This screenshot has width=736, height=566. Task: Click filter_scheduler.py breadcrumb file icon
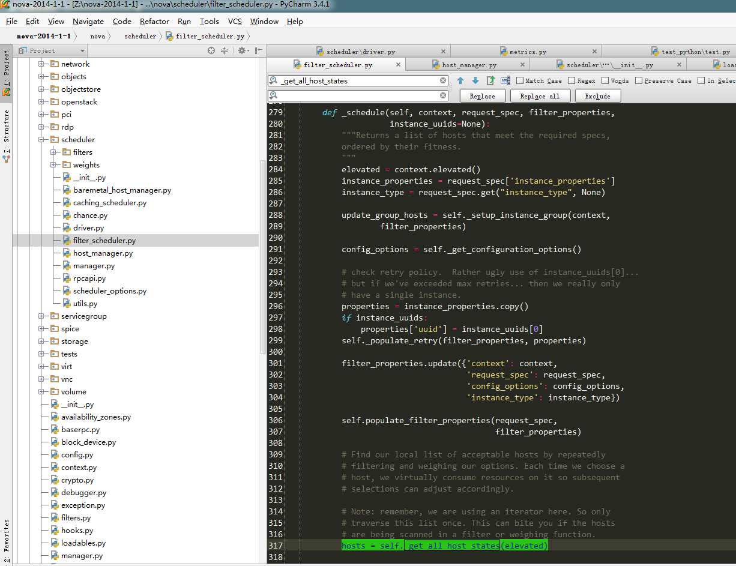pyautogui.click(x=170, y=36)
